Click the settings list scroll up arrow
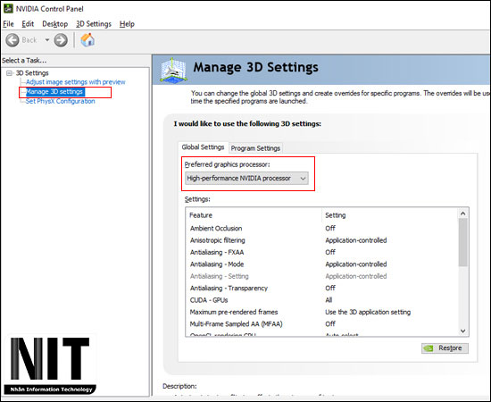The image size is (491, 402). pyautogui.click(x=463, y=214)
